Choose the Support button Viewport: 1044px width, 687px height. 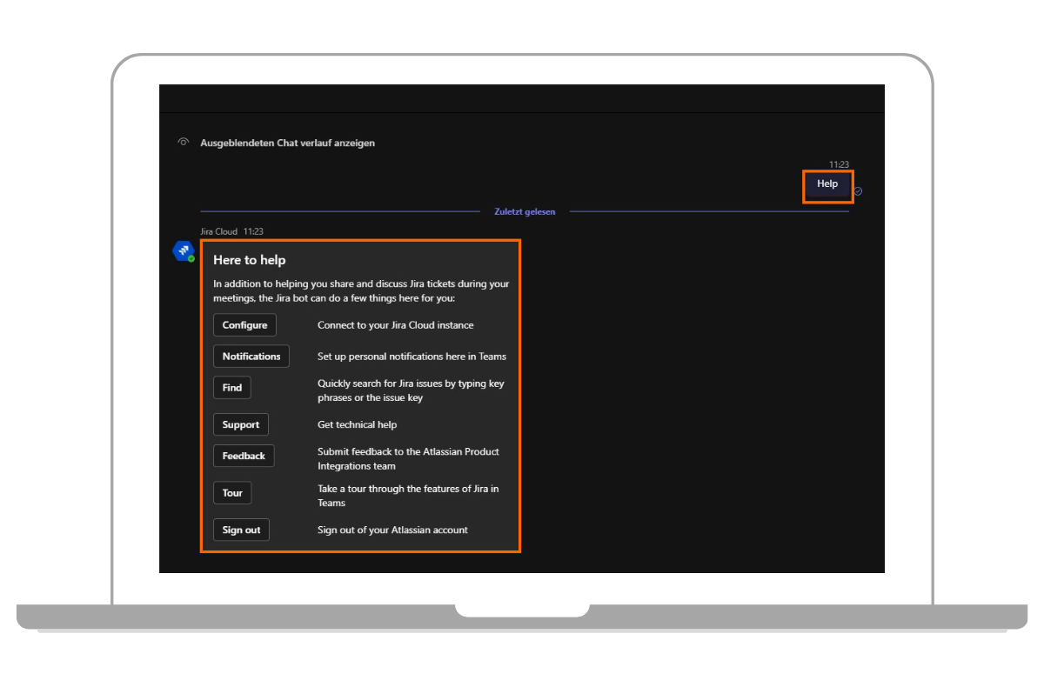[x=240, y=425]
